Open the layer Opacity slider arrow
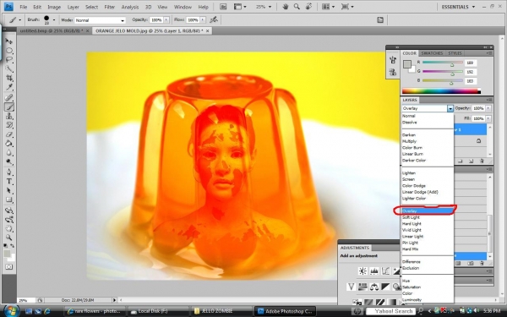Viewport: 507px width, 317px height. (x=488, y=108)
